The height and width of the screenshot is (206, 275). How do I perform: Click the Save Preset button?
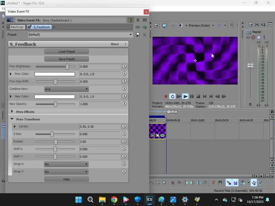(67, 59)
